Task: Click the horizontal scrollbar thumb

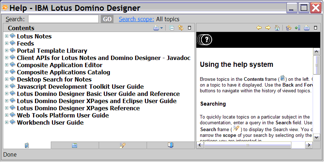Action: pyautogui.click(x=247, y=145)
